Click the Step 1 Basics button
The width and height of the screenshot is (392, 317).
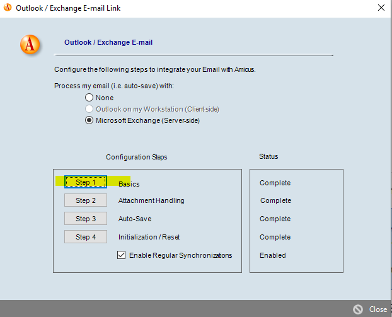point(86,182)
